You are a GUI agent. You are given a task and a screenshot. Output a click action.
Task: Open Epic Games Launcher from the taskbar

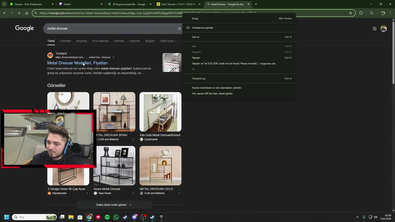click(161, 217)
